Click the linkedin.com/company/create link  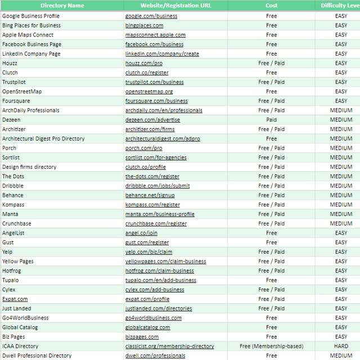[x=162, y=54]
